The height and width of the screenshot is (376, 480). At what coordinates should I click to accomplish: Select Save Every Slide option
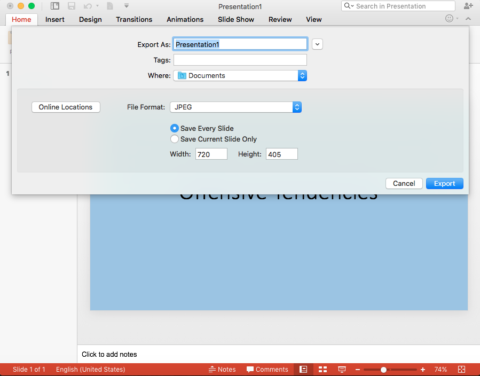175,128
